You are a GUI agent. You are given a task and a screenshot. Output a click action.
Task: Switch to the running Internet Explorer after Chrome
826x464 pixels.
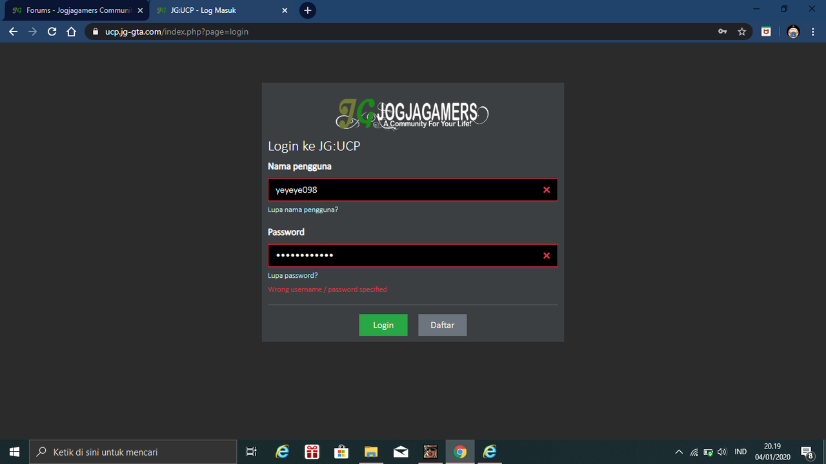click(x=490, y=452)
